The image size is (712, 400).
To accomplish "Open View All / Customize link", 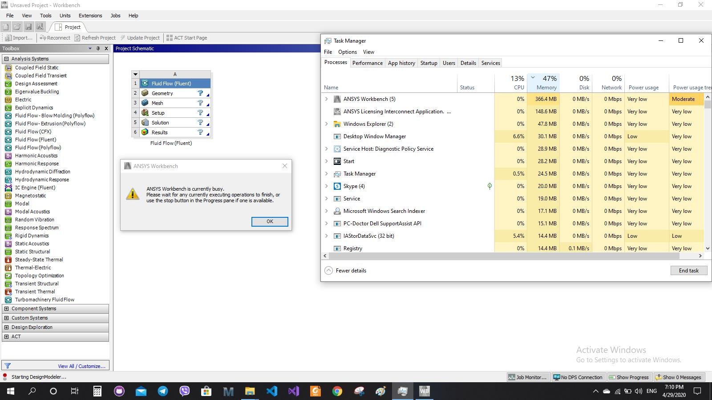I will (81, 366).
